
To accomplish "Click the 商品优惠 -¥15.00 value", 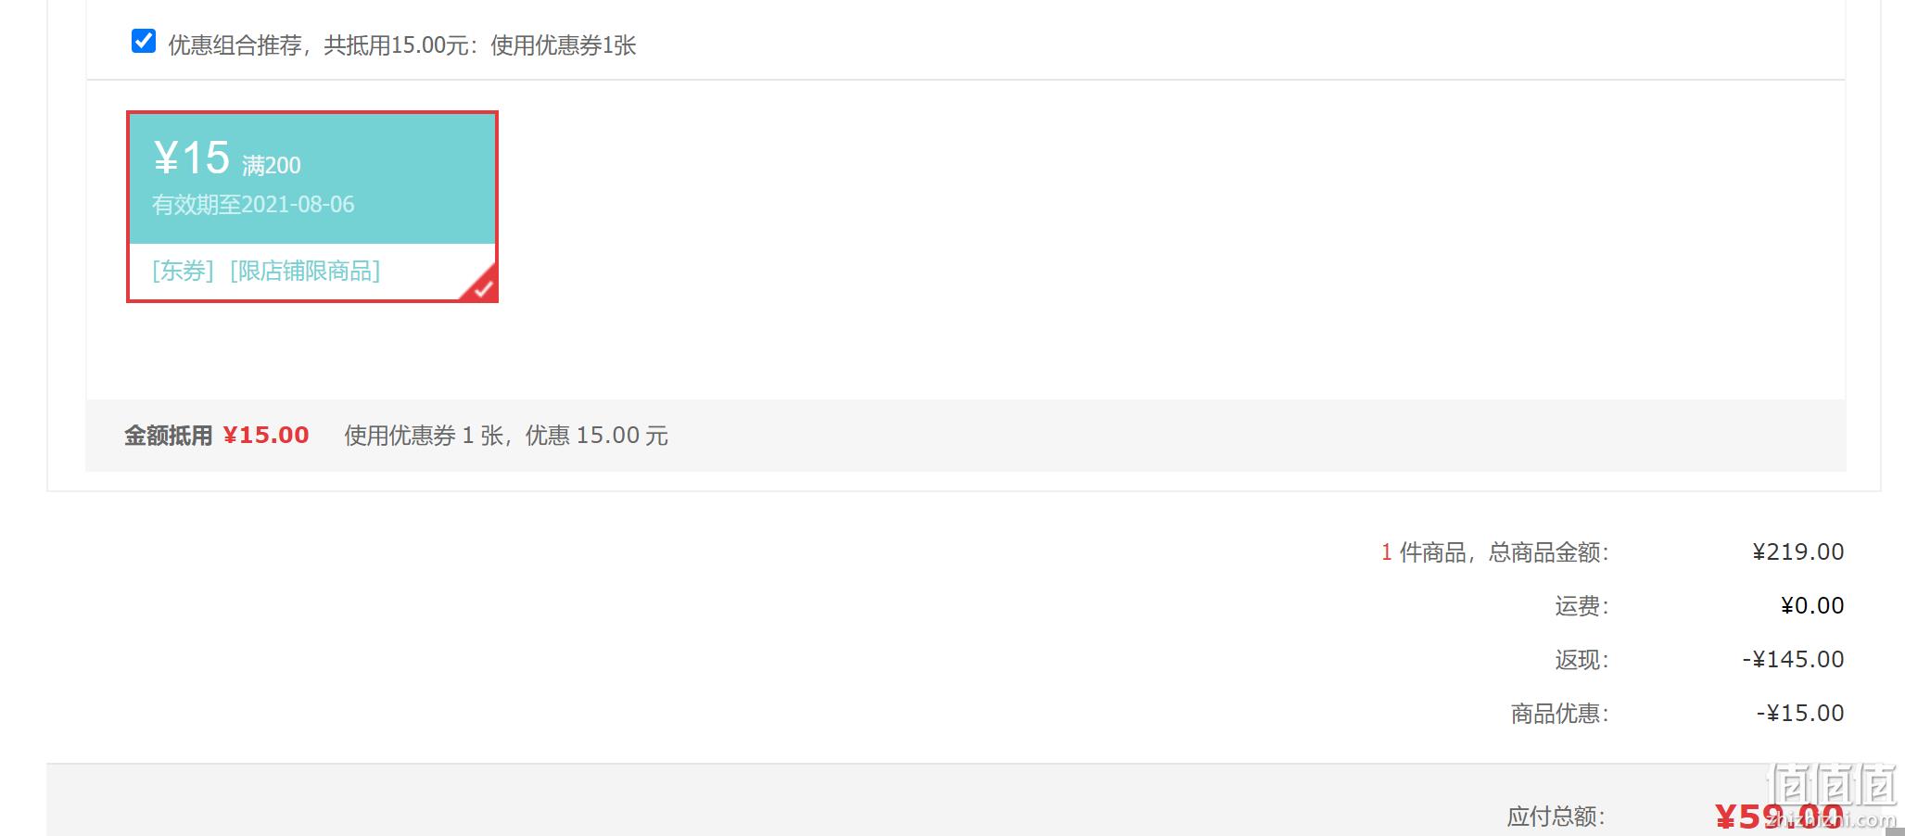I will pos(1800,714).
